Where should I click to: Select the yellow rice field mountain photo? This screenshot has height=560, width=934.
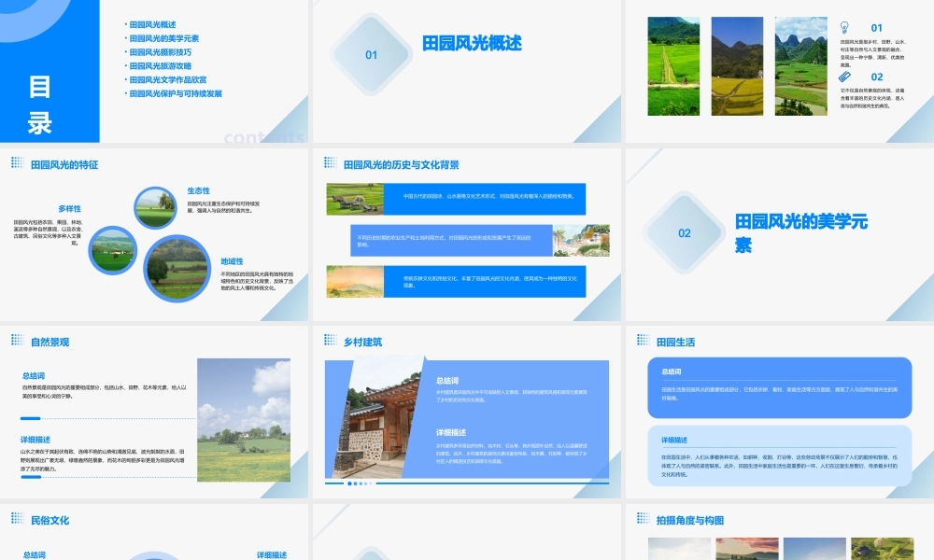click(737, 66)
